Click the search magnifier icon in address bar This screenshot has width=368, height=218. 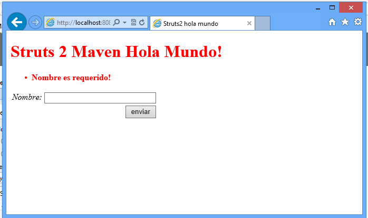(x=117, y=22)
